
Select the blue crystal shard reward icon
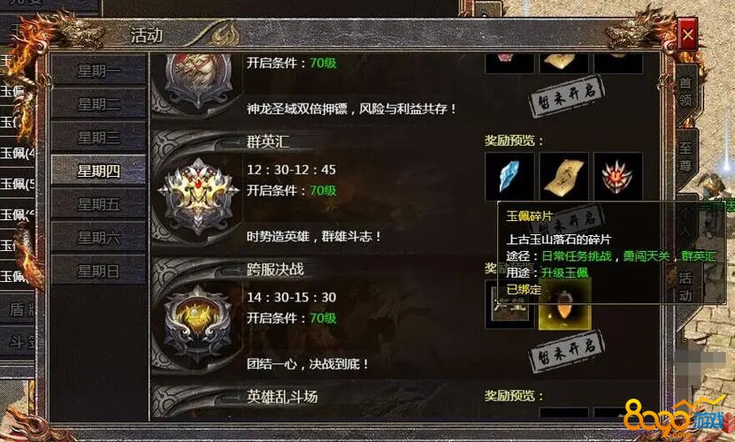509,176
